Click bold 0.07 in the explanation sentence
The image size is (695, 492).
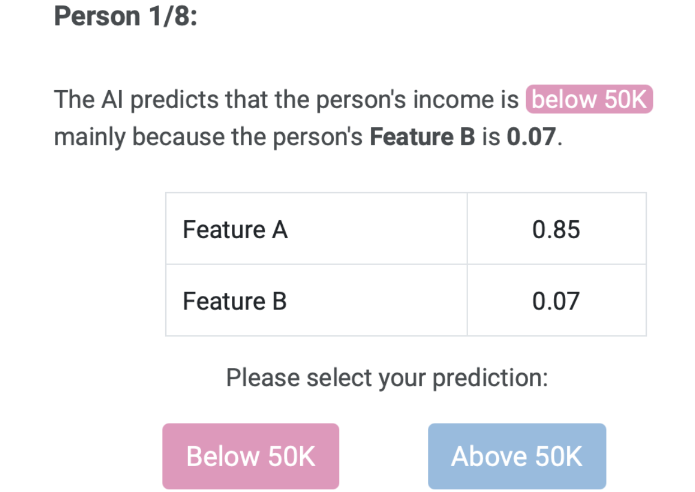coord(531,137)
